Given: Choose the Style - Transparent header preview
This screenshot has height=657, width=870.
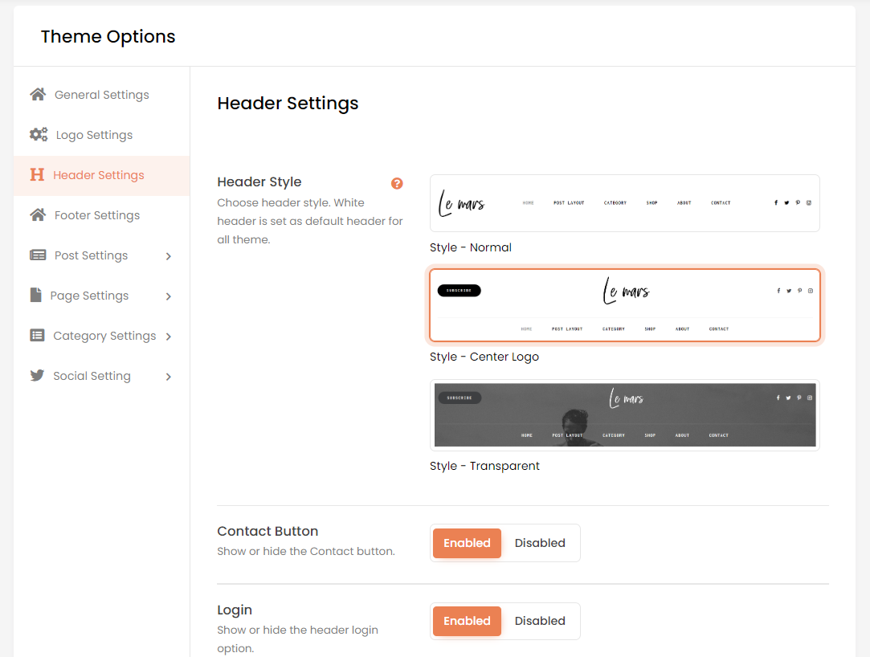Looking at the screenshot, I should (624, 415).
